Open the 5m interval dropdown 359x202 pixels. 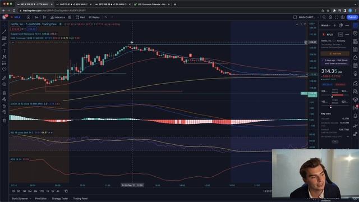pos(36,17)
